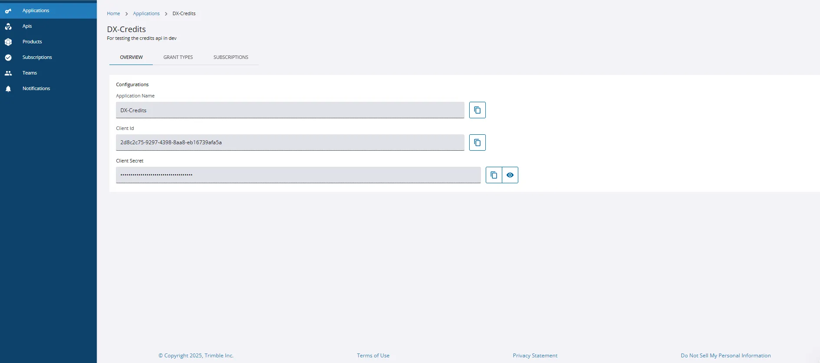Click the 'Application Name' field label

click(x=135, y=96)
